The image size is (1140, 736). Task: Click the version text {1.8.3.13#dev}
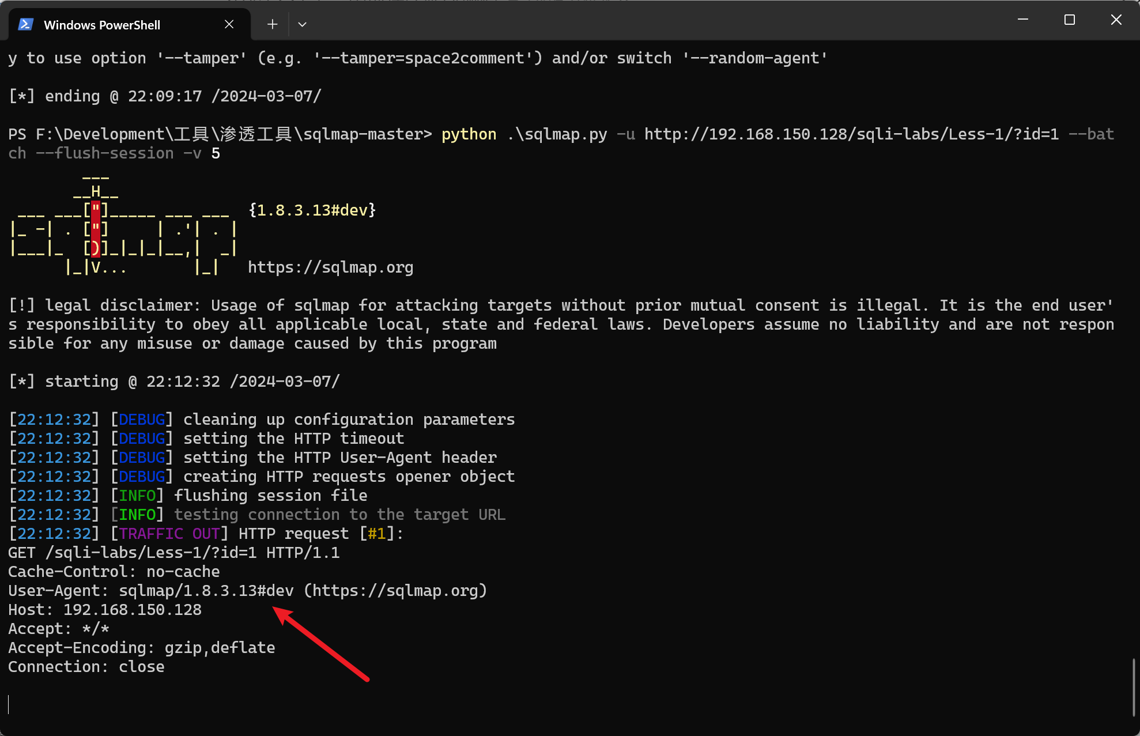312,210
